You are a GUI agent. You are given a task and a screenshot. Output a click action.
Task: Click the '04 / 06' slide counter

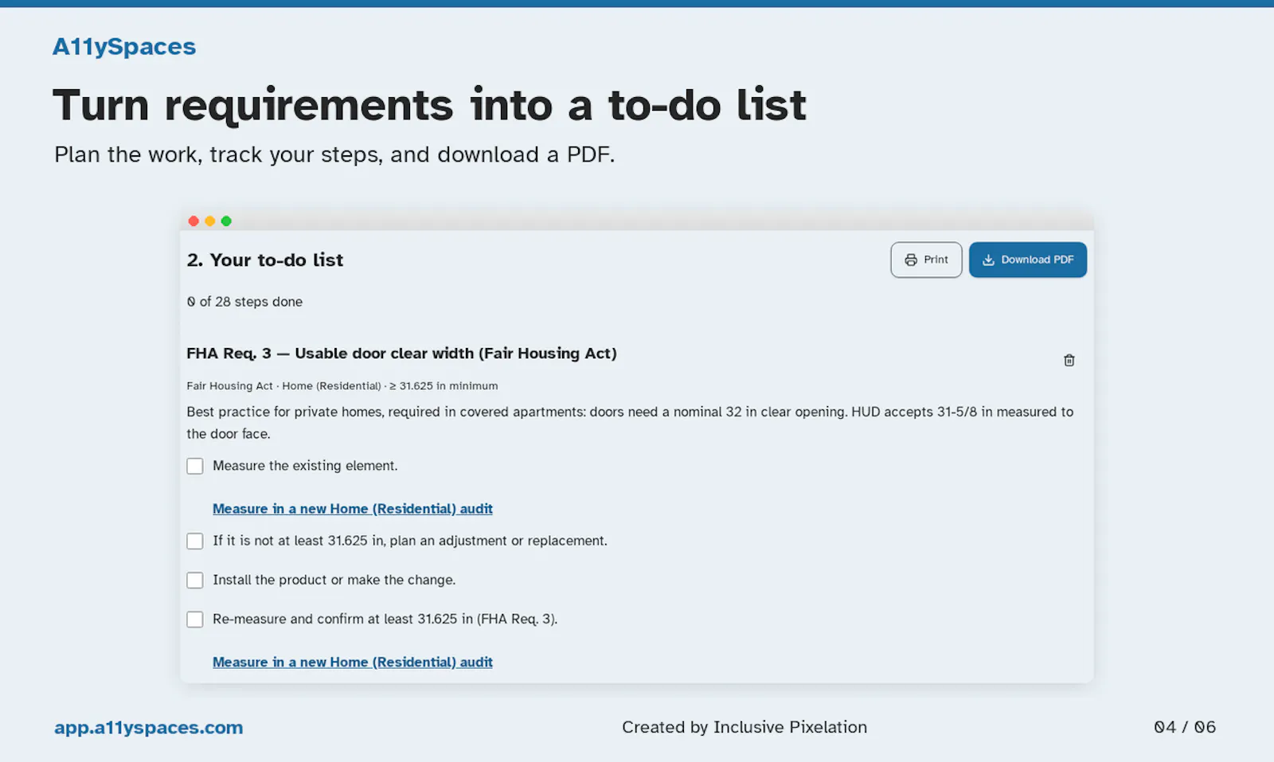click(x=1185, y=727)
